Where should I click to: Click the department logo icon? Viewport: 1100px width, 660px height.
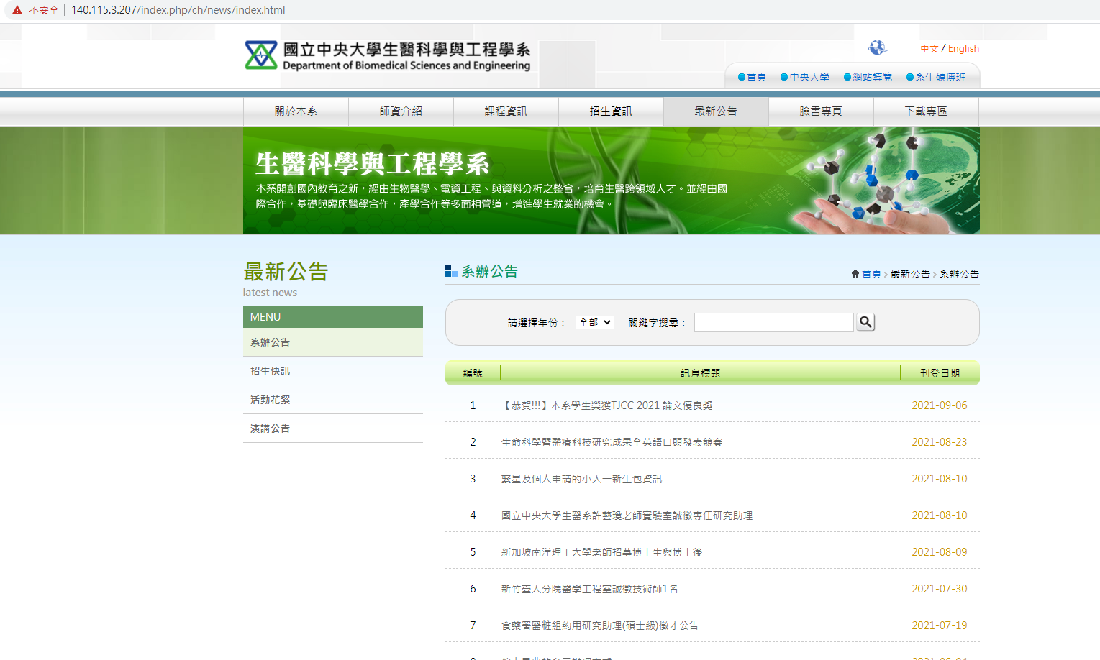(x=260, y=55)
